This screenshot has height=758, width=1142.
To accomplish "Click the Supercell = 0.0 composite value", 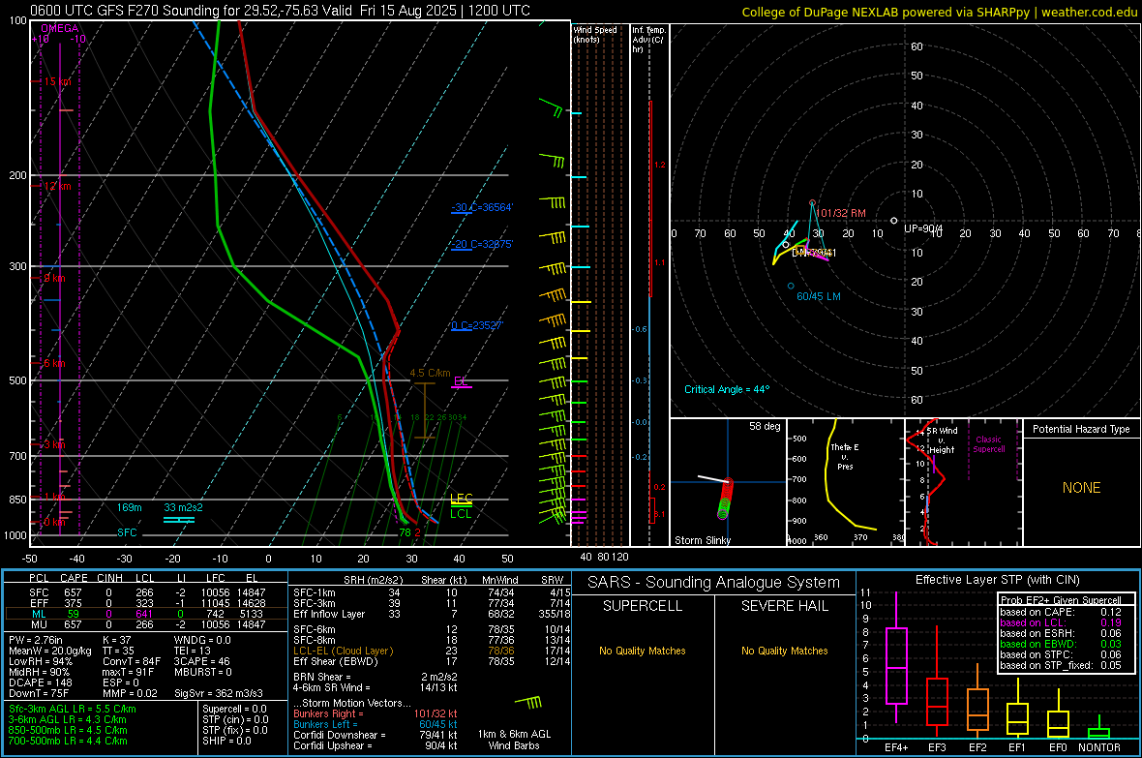I will 234,709.
